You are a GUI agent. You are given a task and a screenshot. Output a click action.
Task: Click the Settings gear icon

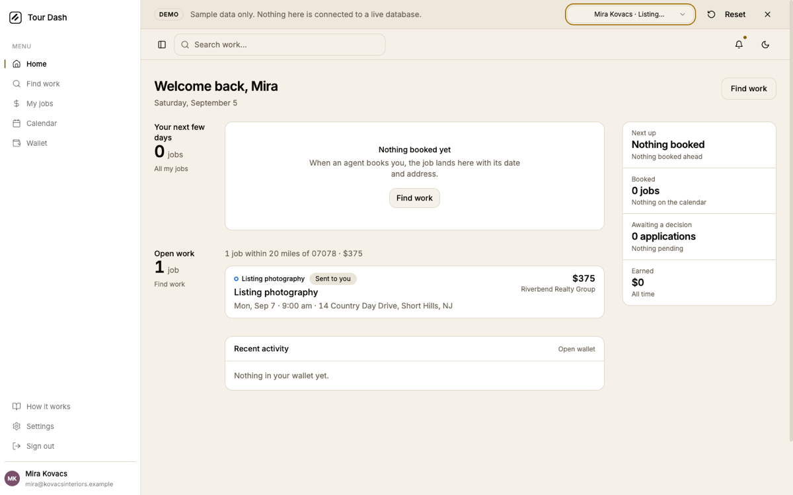click(x=17, y=426)
